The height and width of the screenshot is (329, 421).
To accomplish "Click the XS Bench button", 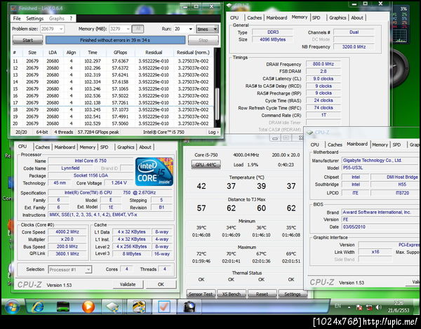I will click(x=231, y=294).
